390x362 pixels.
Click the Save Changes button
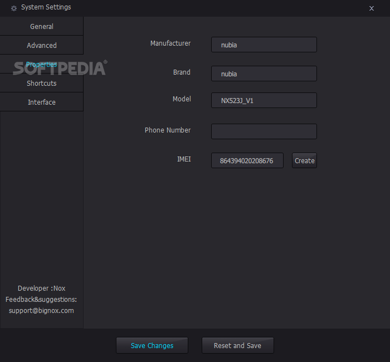coord(152,345)
